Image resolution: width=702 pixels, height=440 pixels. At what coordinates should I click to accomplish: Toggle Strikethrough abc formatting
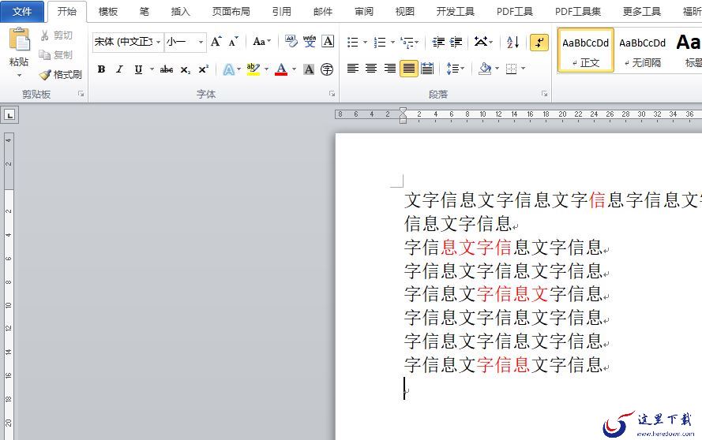coord(167,69)
